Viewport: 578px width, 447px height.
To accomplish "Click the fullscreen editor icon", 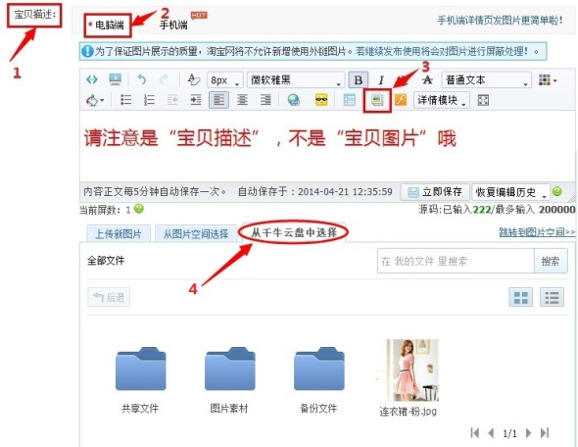I will tap(483, 100).
